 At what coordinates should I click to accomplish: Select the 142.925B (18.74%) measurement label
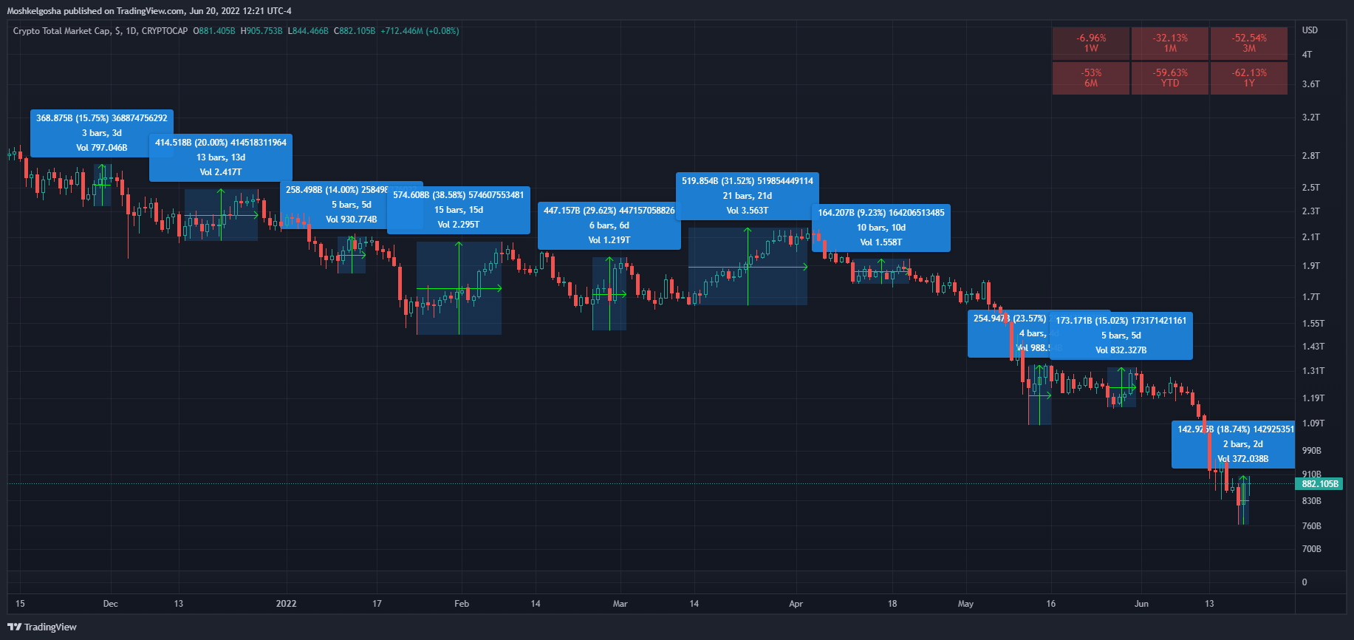1234,444
